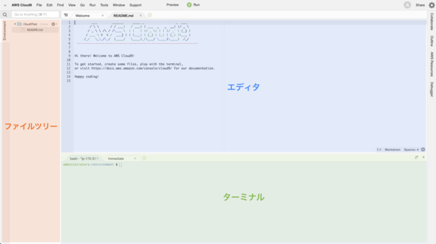Open Spaces: 4 indentation selector
The image size is (436, 244).
click(x=411, y=150)
